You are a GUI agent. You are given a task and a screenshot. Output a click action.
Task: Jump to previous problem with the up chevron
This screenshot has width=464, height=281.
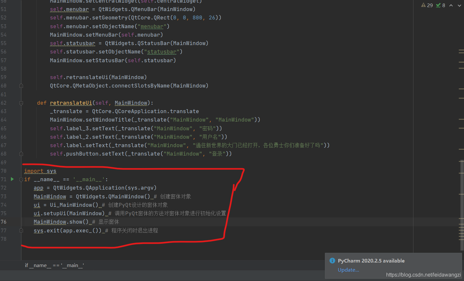451,6
